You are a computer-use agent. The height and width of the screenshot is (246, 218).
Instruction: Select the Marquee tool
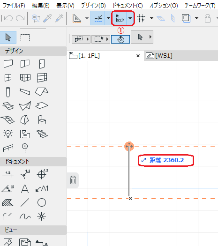[25, 37]
